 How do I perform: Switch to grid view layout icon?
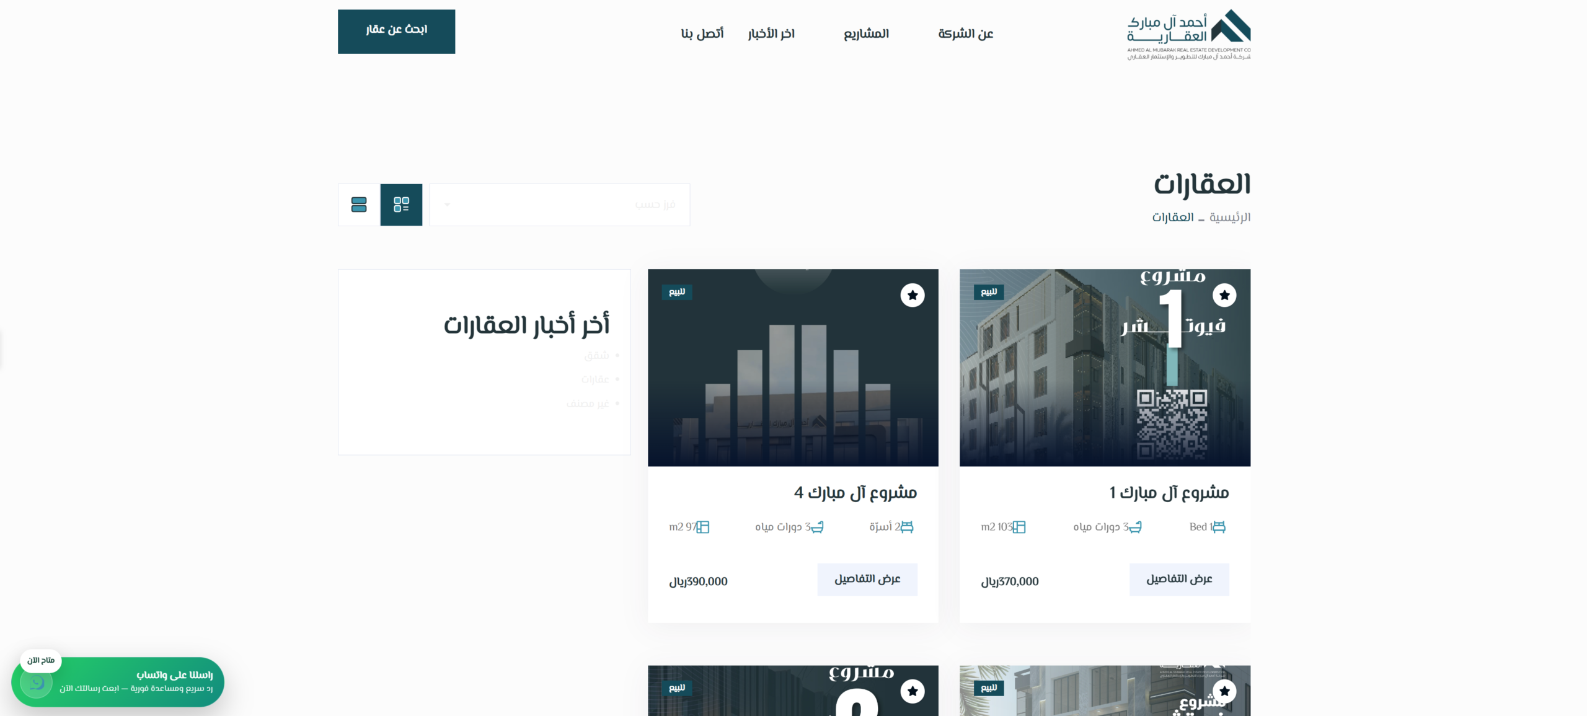click(401, 205)
